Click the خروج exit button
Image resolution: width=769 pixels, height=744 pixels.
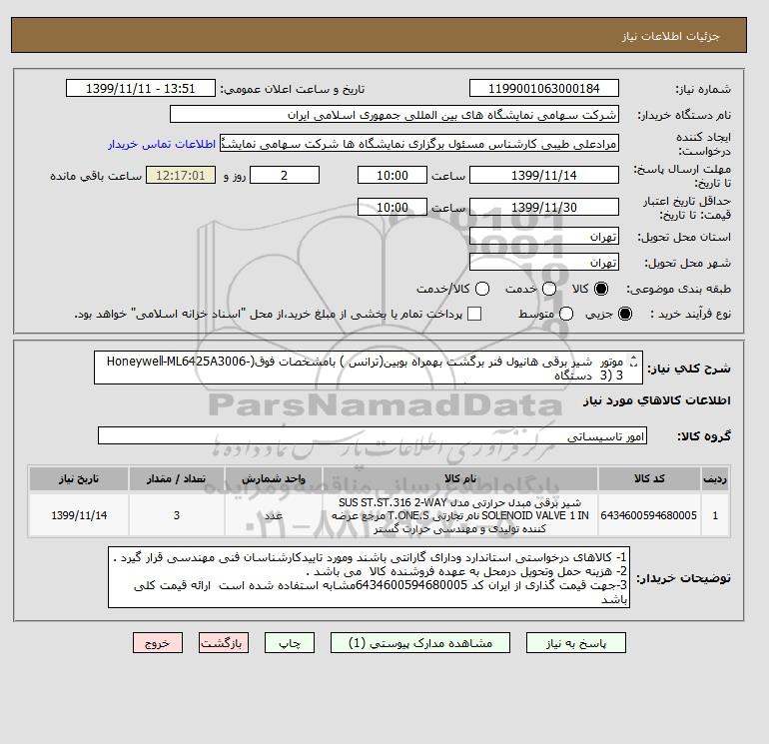[x=158, y=643]
